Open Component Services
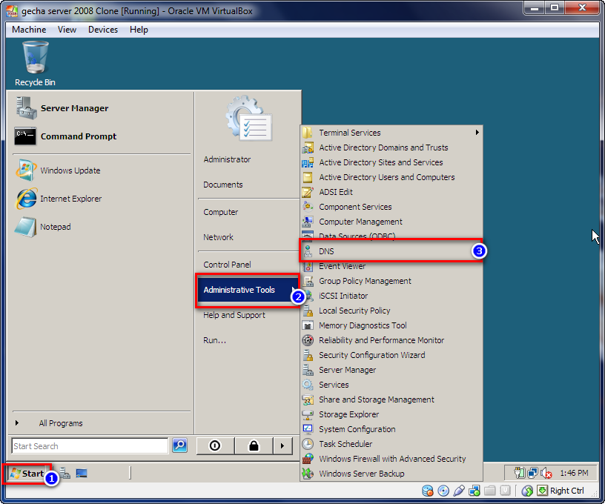The height and width of the screenshot is (504, 605). click(391, 207)
